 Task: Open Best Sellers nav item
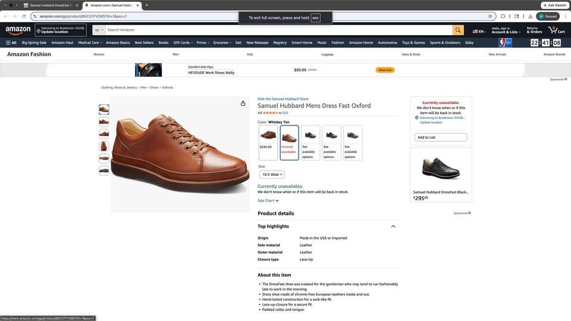[144, 43]
